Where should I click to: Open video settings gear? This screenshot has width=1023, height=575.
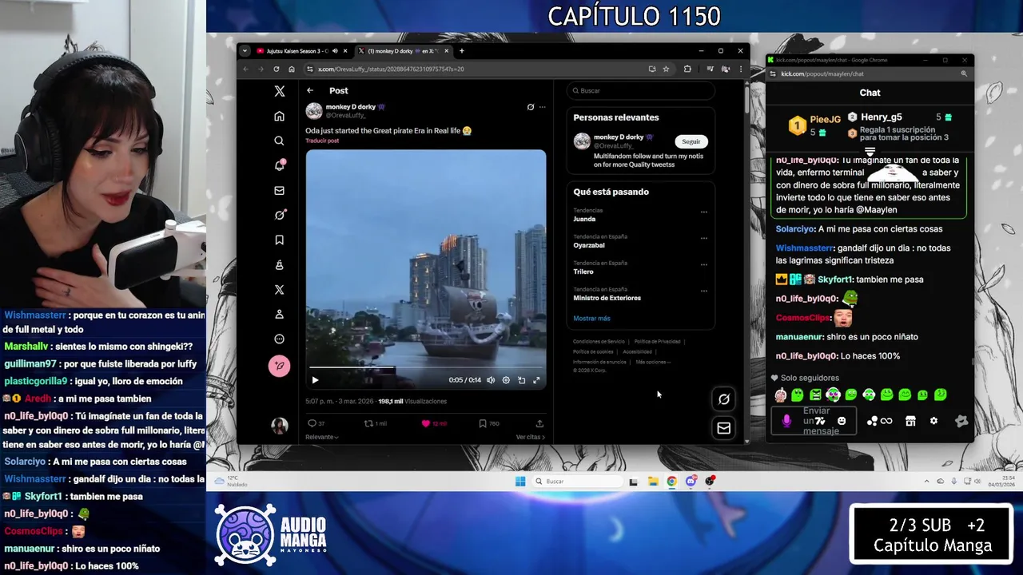506,380
